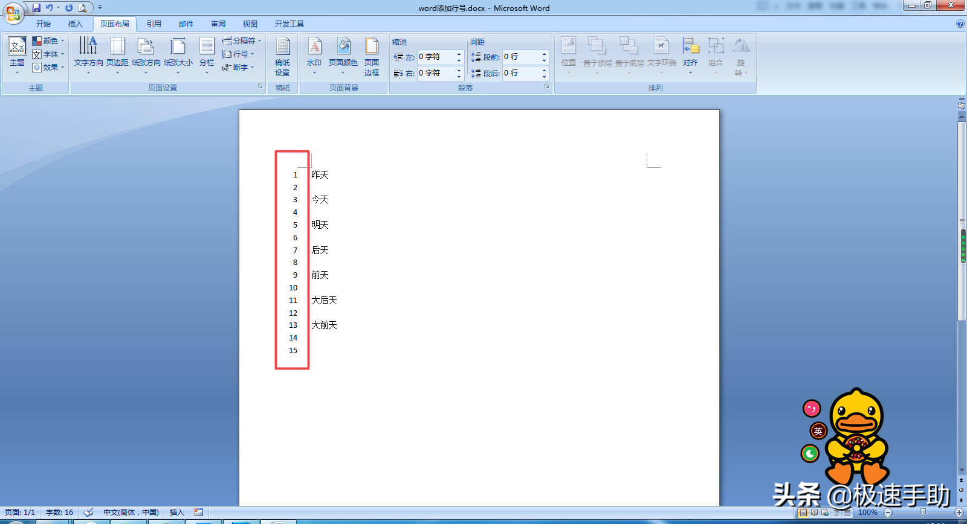Image resolution: width=967 pixels, height=524 pixels.
Task: Open 水印 watermark options
Action: [314, 56]
